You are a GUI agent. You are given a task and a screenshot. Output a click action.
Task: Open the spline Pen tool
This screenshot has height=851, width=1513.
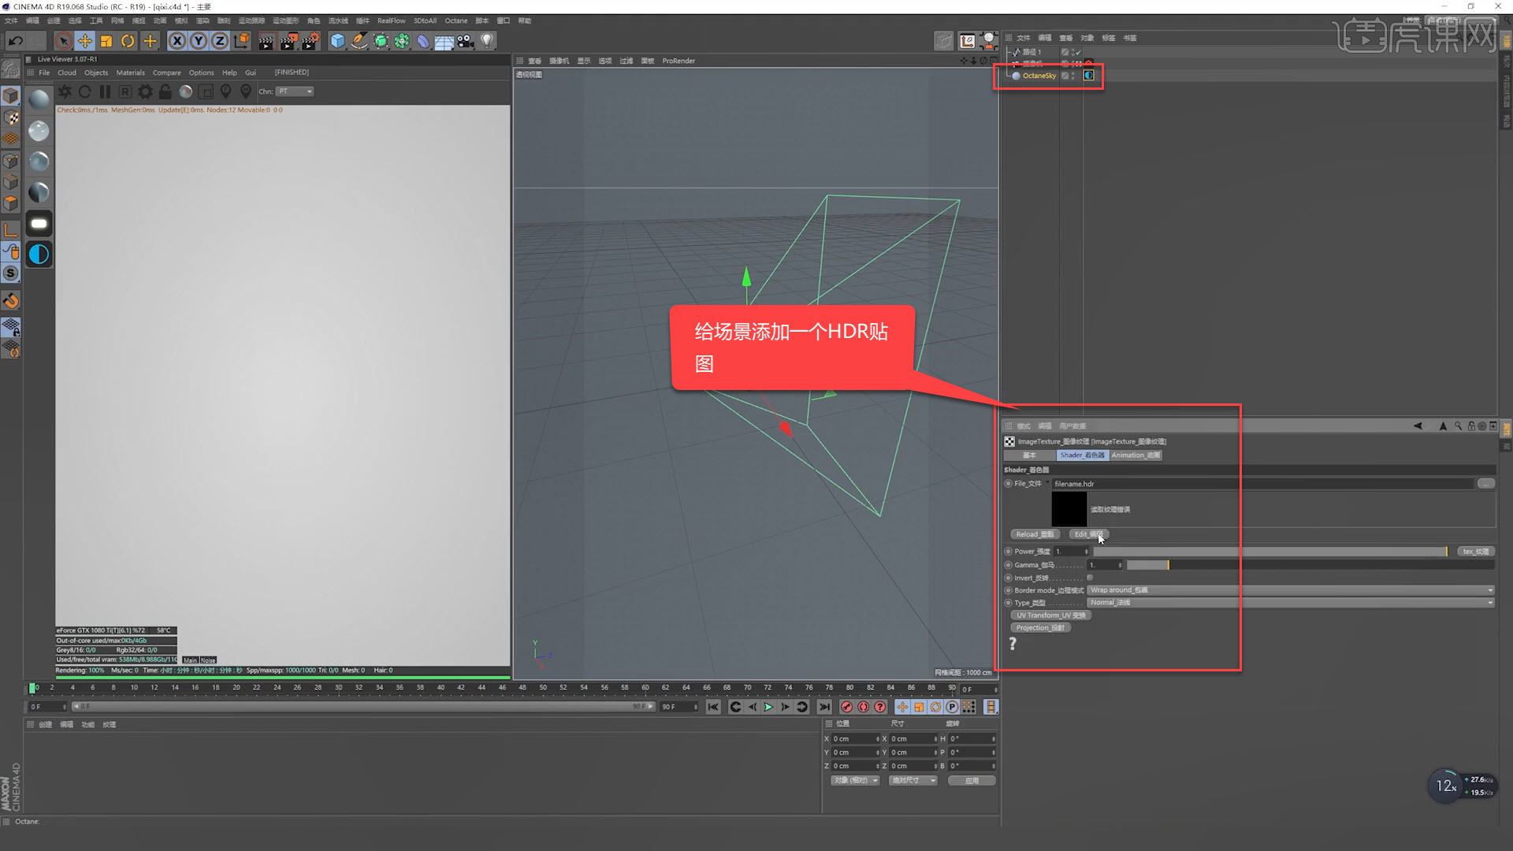[359, 41]
